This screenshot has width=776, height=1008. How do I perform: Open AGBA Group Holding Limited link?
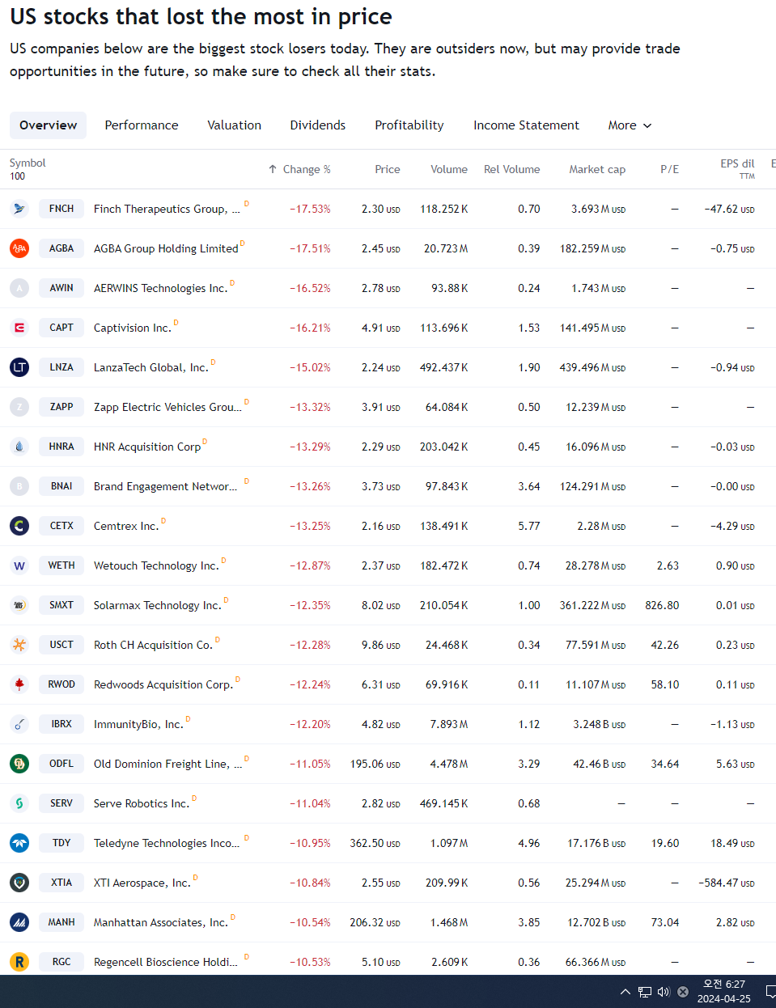click(166, 248)
